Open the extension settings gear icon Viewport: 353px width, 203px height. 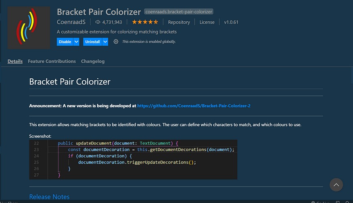click(x=116, y=42)
